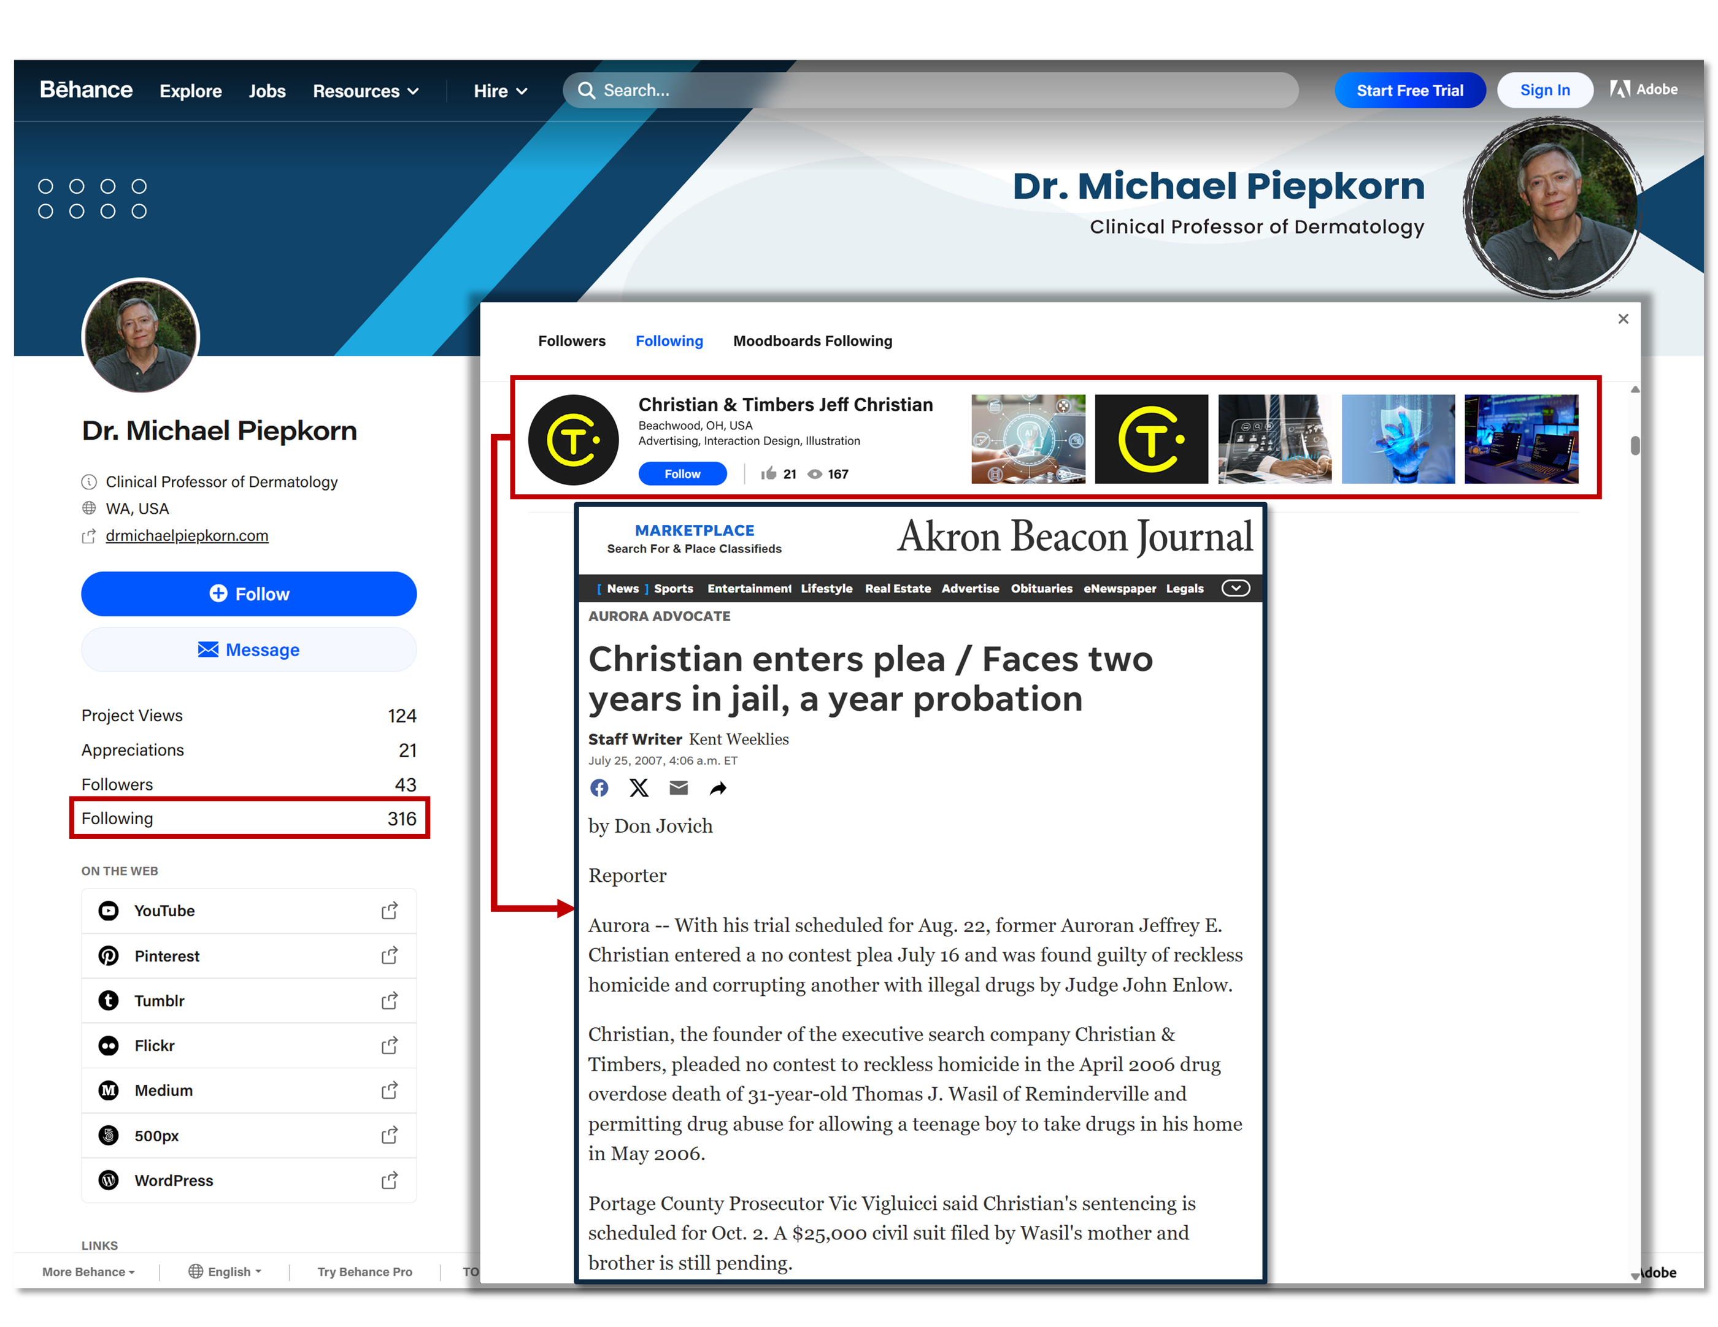1718x1327 pixels.
Task: Click the popup list scrollbar thumb
Action: point(1635,445)
